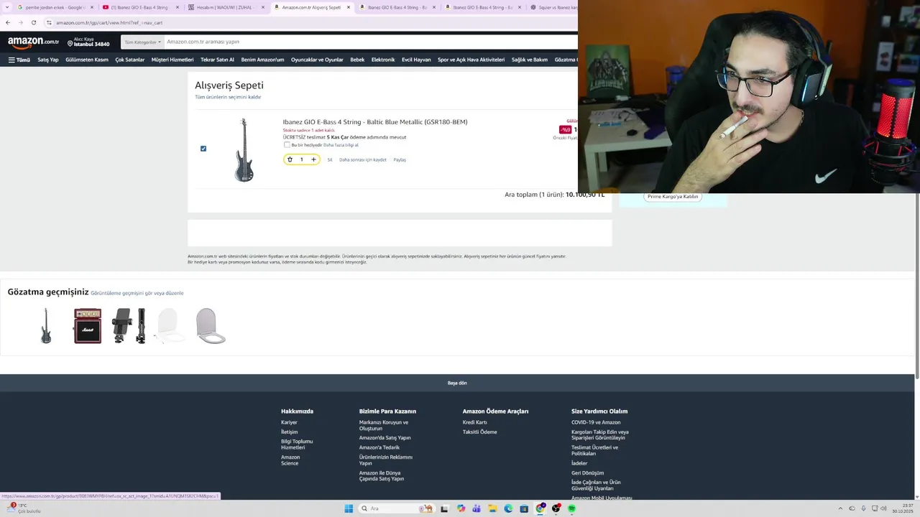This screenshot has height=517, width=920.
Task: Open Microsoft Edge from the taskbar
Action: pyautogui.click(x=508, y=508)
